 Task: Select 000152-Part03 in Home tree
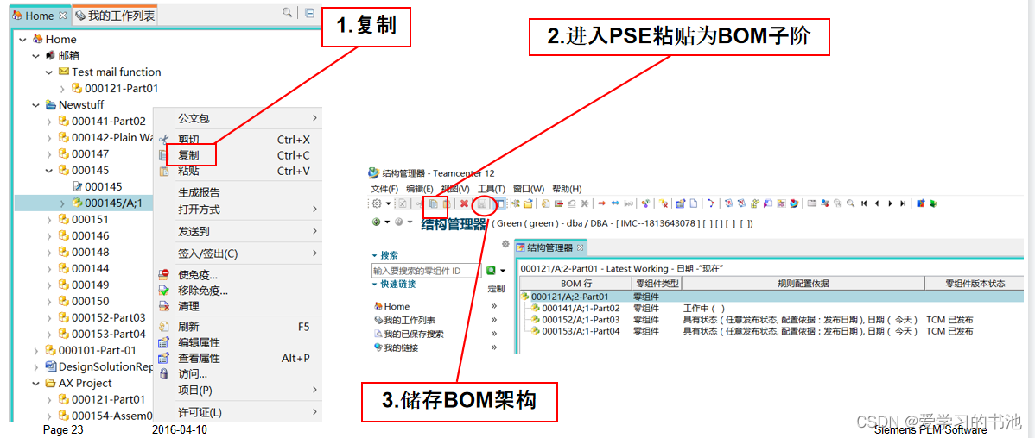[x=108, y=317]
